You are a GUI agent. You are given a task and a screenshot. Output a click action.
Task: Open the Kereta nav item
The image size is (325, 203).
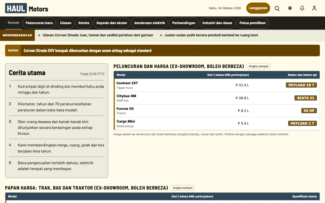coord(84,23)
